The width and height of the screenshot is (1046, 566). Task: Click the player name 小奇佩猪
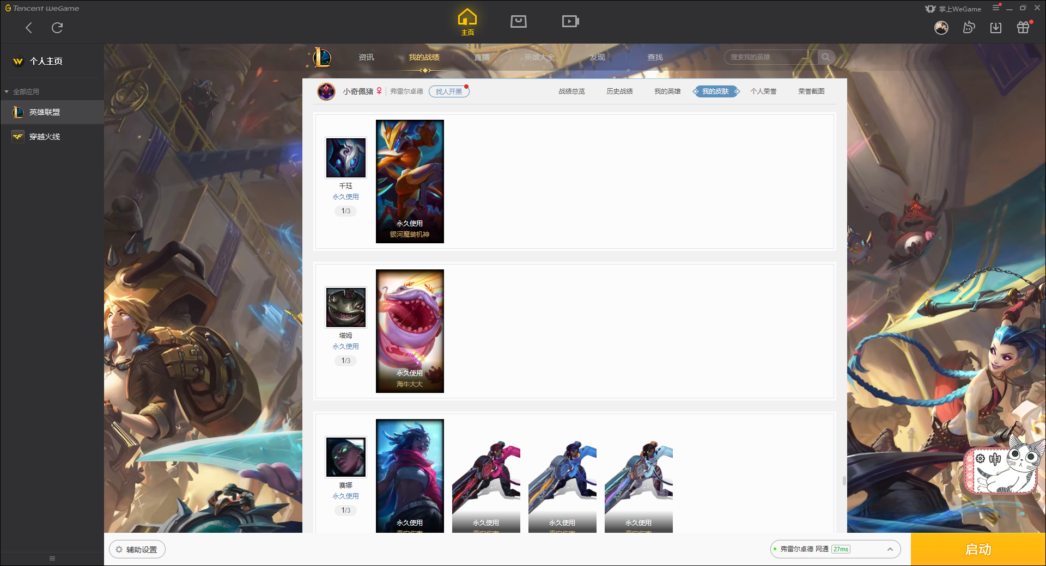[x=358, y=91]
